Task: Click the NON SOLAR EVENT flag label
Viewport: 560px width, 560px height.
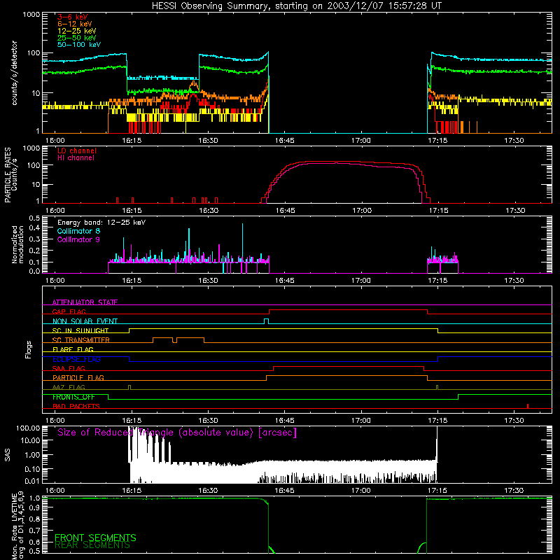Action: tap(85, 321)
